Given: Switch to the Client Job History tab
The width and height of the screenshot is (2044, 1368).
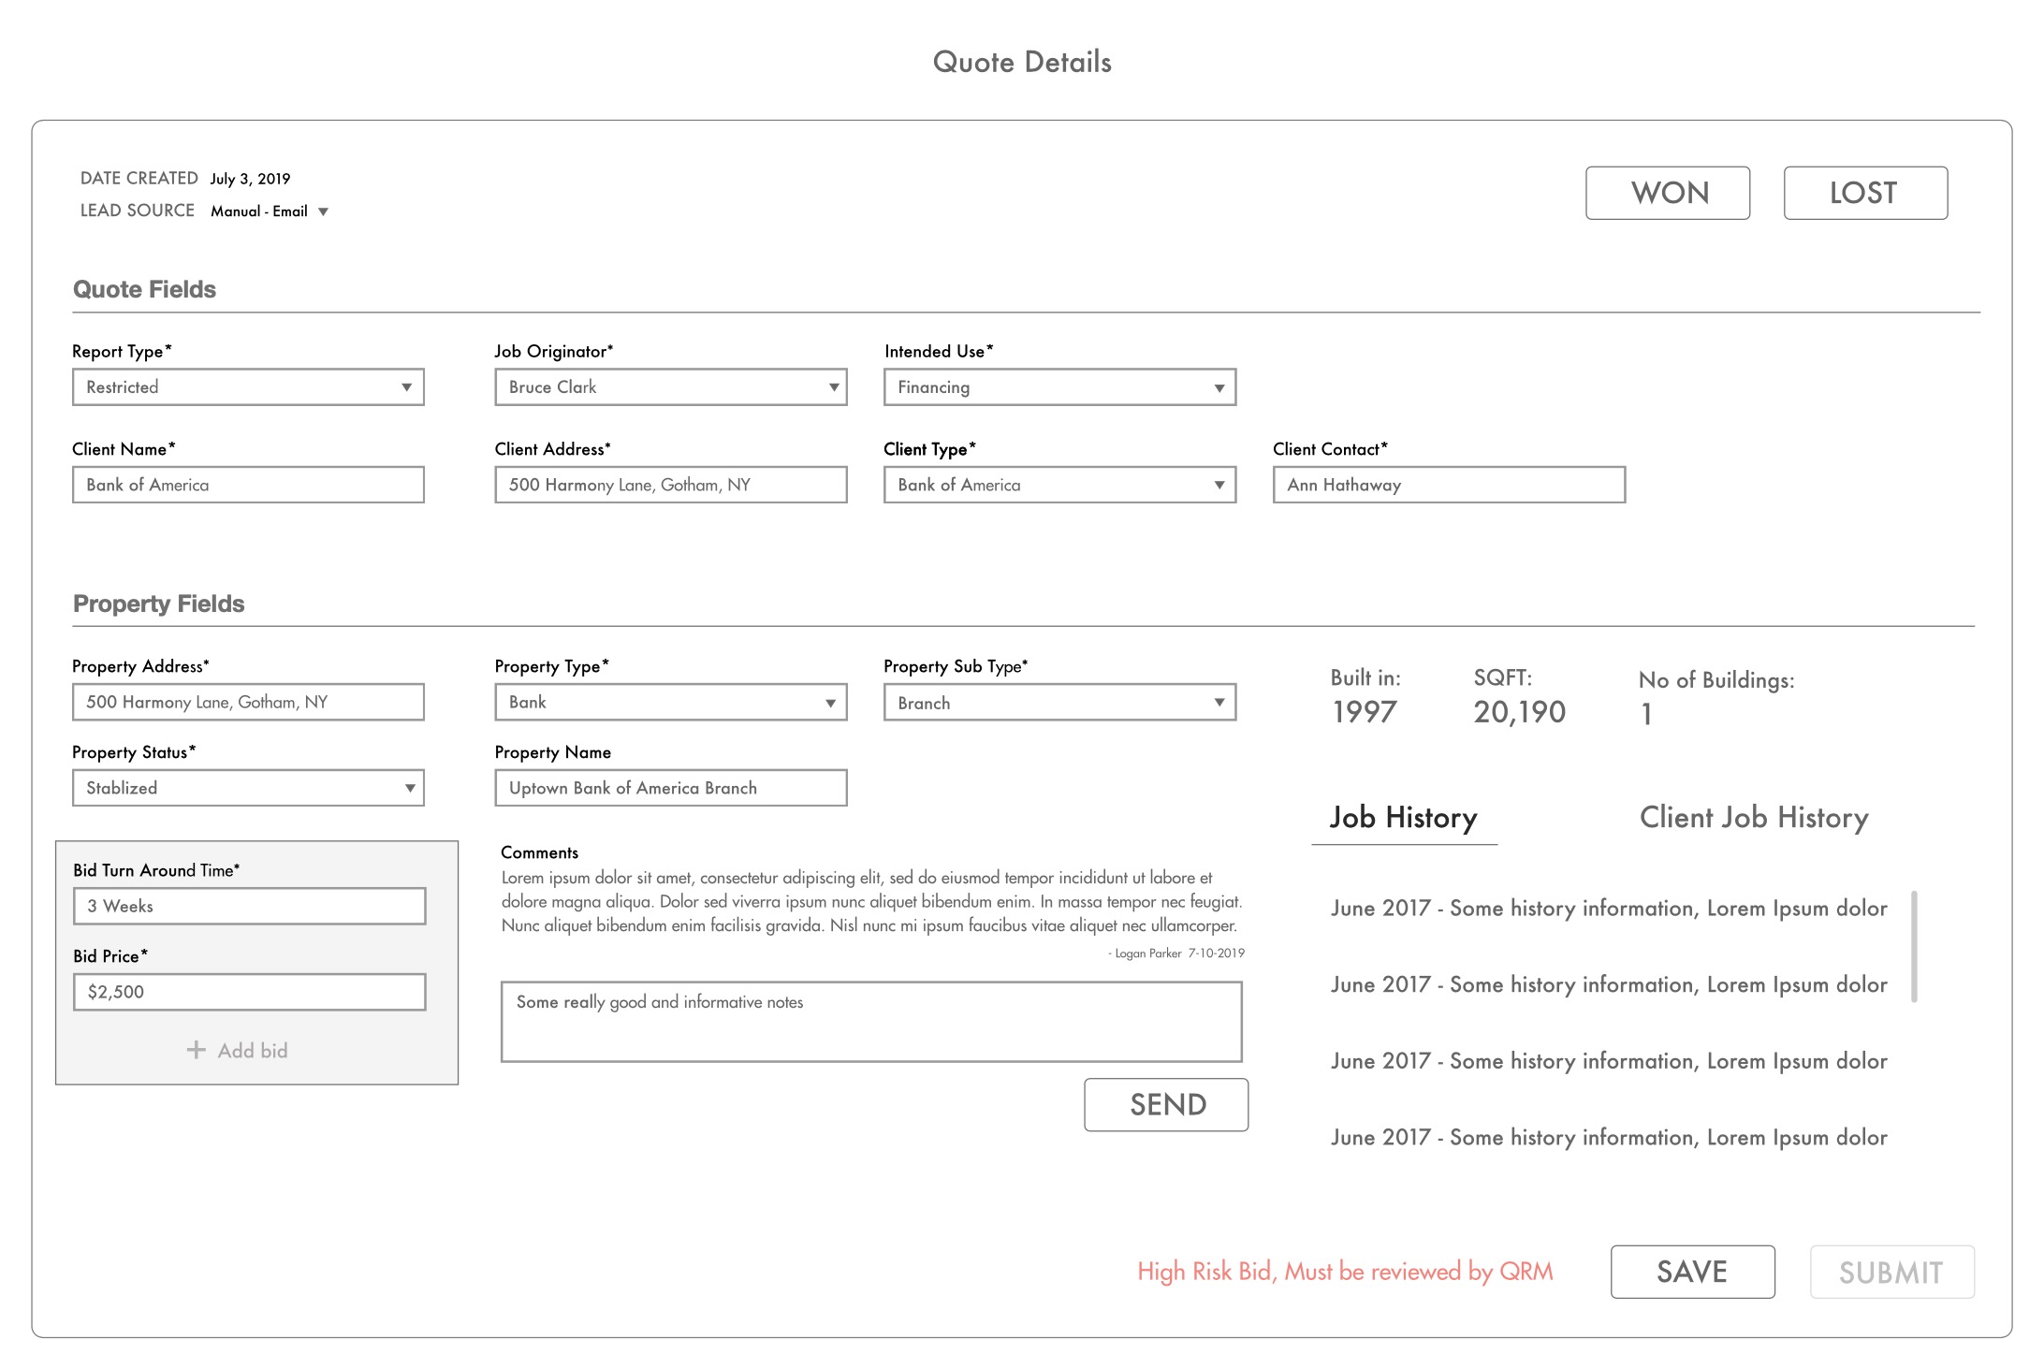Looking at the screenshot, I should (x=1753, y=818).
